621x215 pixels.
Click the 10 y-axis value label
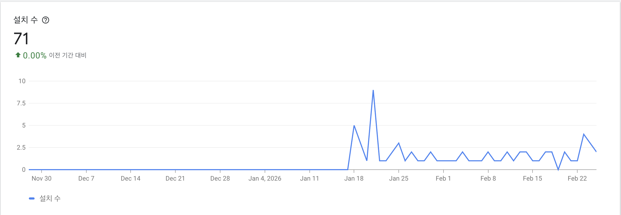(22, 81)
